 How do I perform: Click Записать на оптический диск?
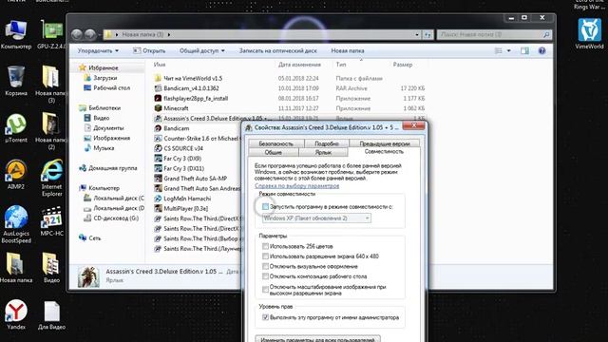click(x=277, y=50)
